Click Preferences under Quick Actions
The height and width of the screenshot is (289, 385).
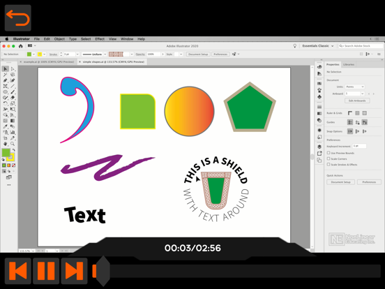click(x=369, y=182)
